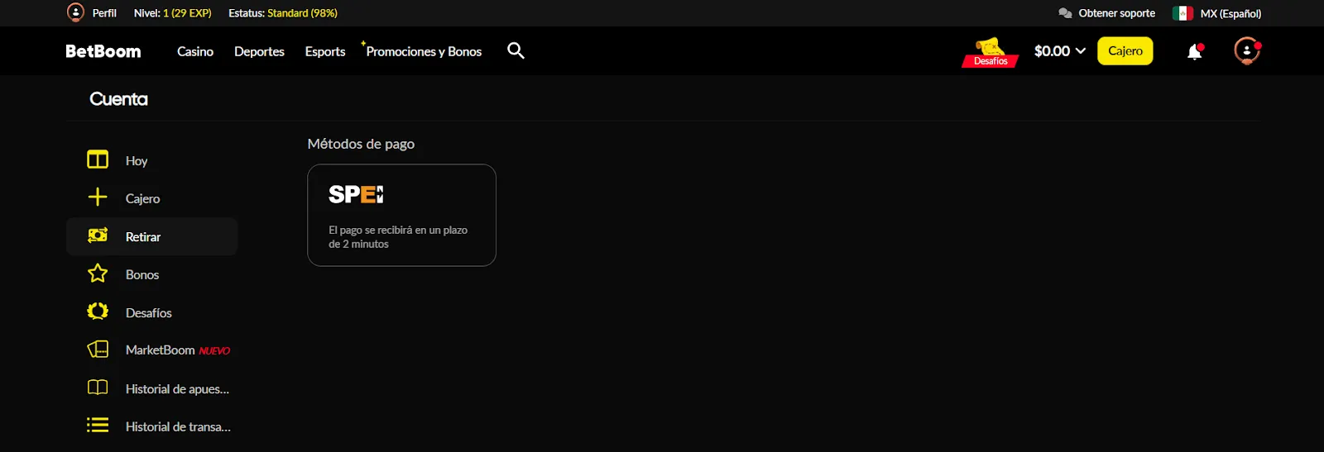1324x452 pixels.
Task: Click the transaction history list icon
Action: (x=98, y=425)
